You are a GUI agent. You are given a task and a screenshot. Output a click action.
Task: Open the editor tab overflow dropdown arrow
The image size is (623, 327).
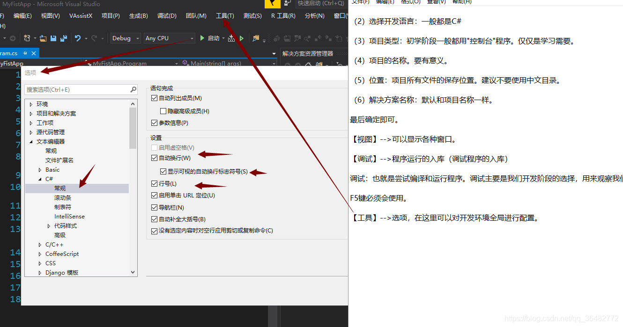(274, 54)
